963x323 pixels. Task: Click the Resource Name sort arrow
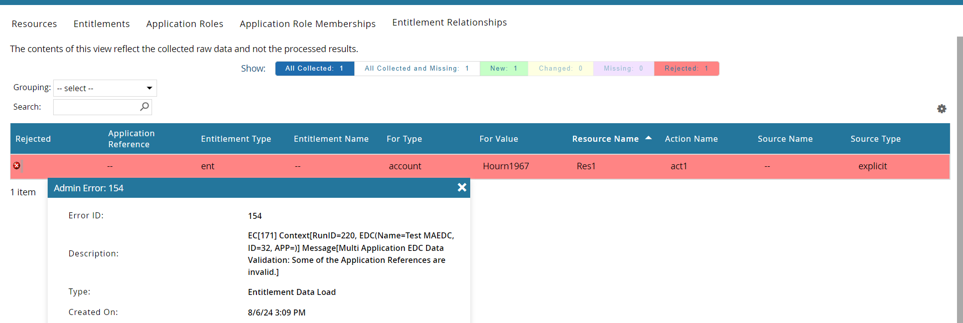[648, 138]
